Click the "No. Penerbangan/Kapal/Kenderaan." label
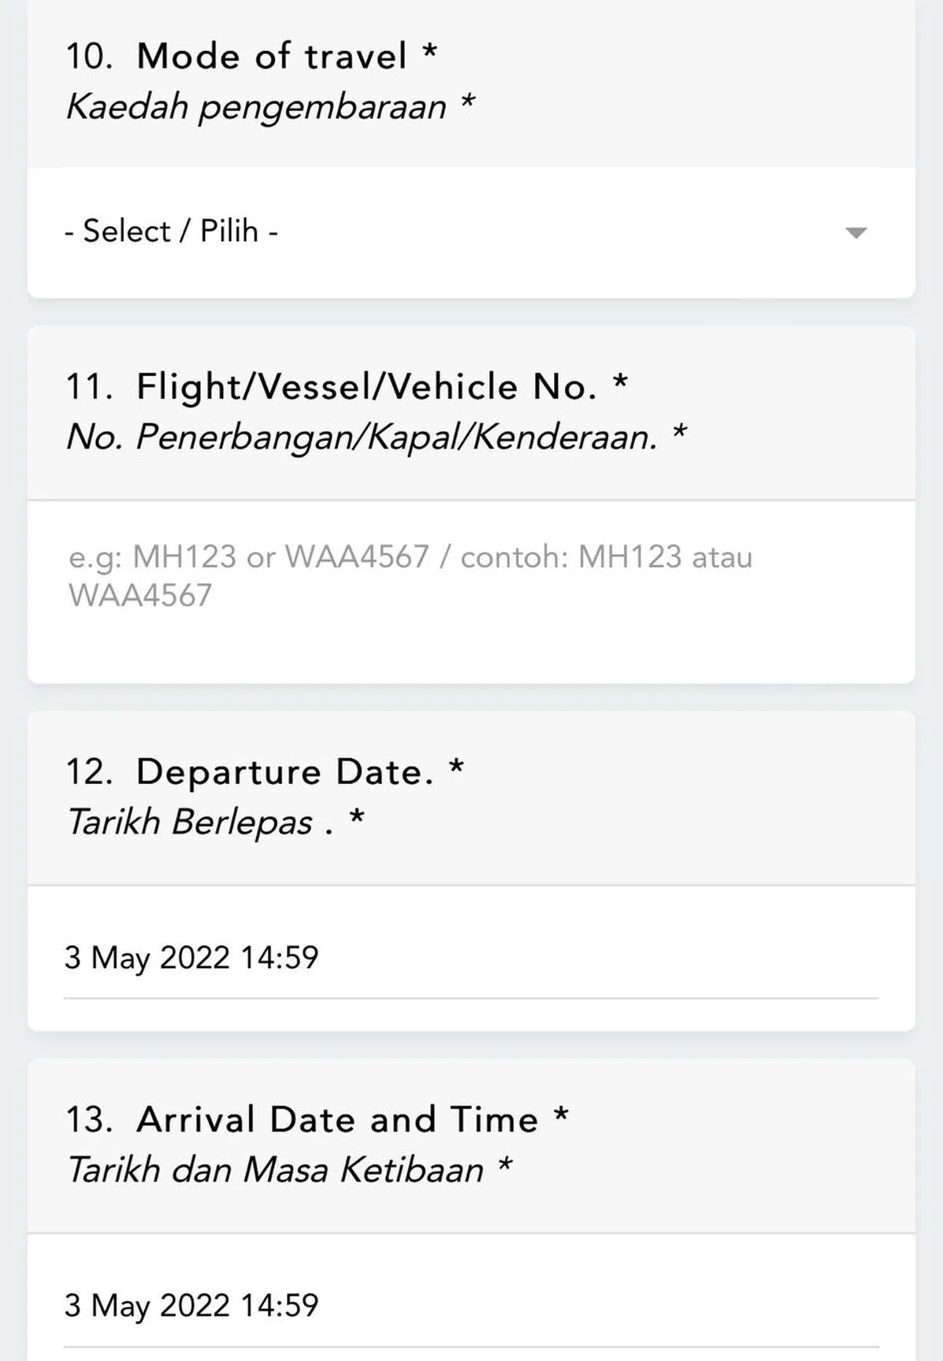The height and width of the screenshot is (1361, 943). [361, 437]
